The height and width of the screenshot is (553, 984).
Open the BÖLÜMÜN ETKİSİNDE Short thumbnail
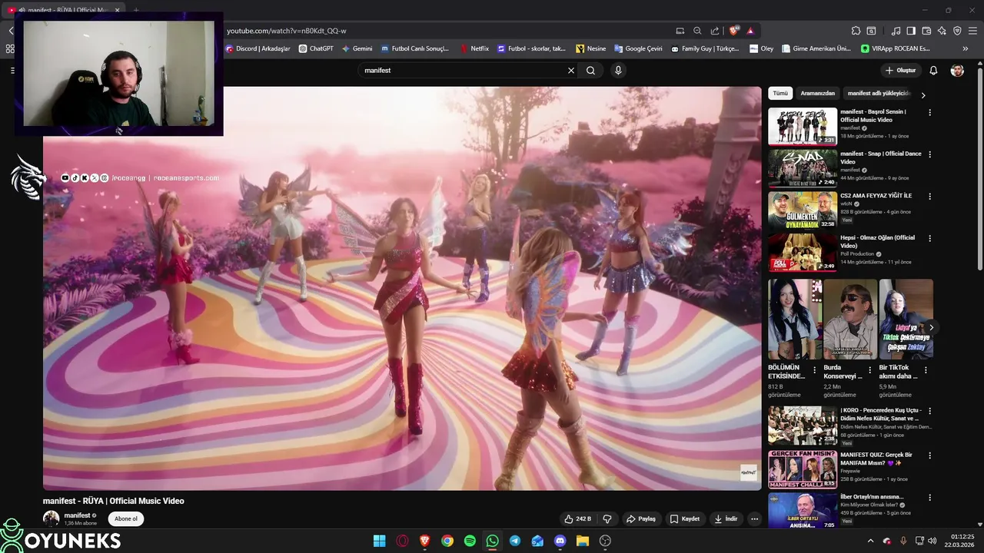[x=795, y=320]
